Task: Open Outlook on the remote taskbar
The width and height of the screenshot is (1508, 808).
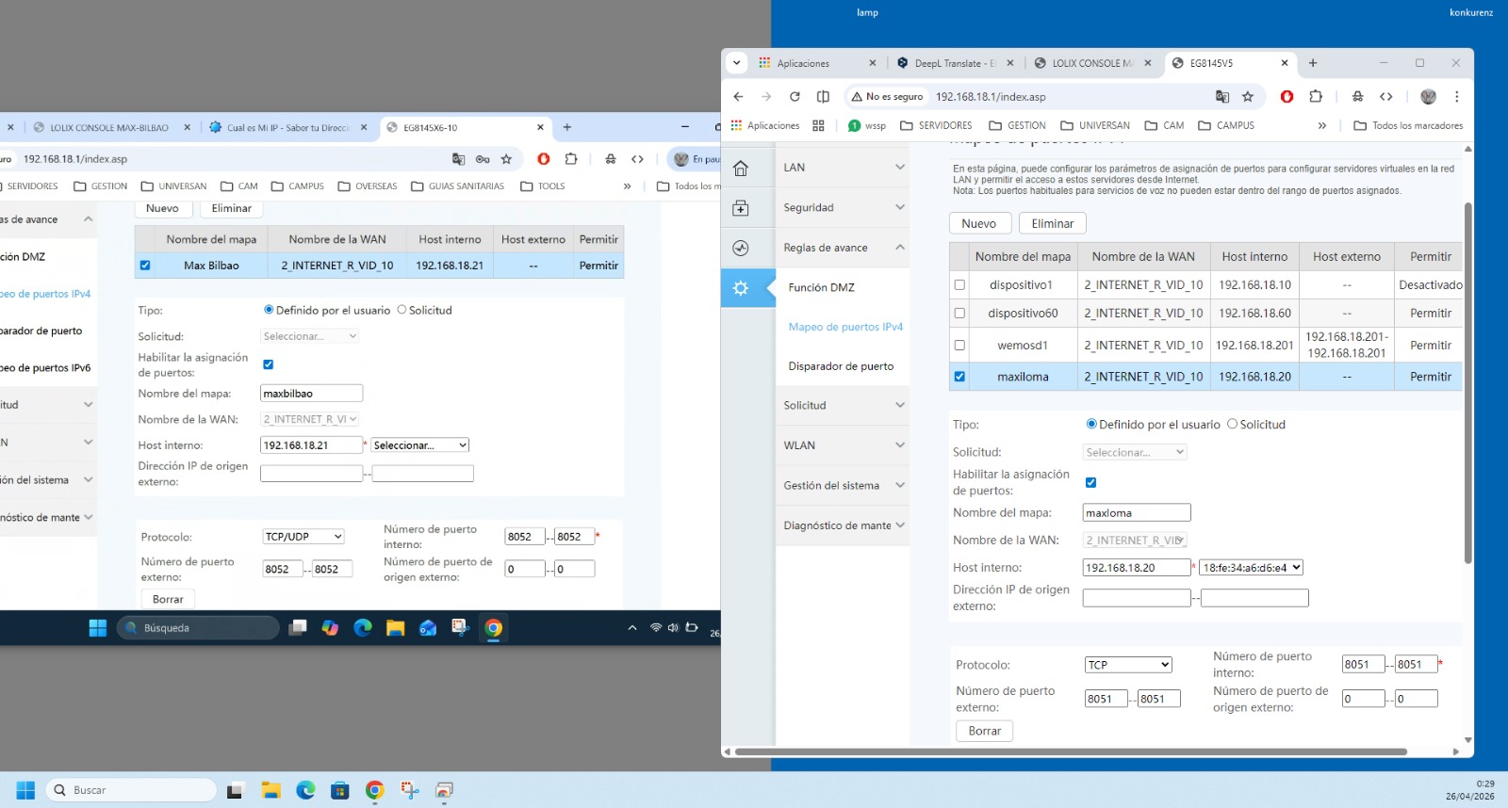Action: point(428,628)
